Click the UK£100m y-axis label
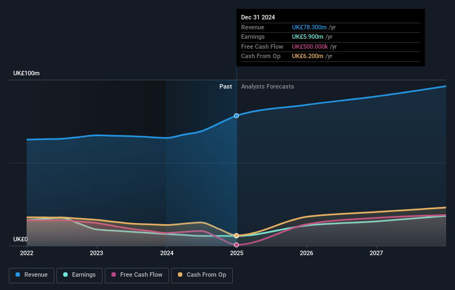Image resolution: width=455 pixels, height=290 pixels. (x=27, y=73)
